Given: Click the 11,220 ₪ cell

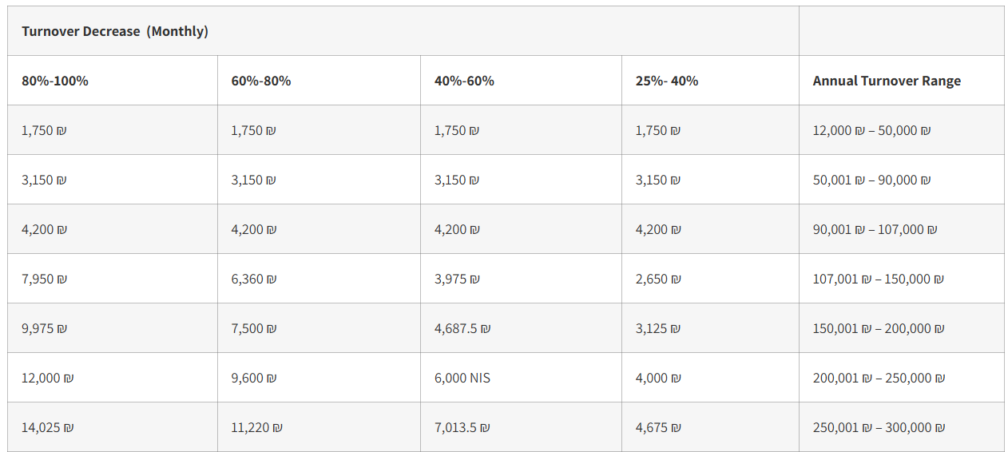Looking at the screenshot, I should click(256, 427).
